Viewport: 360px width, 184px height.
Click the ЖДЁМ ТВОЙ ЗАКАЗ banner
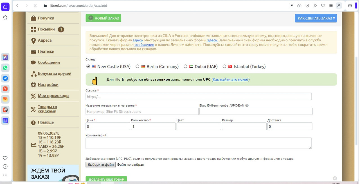53,173
